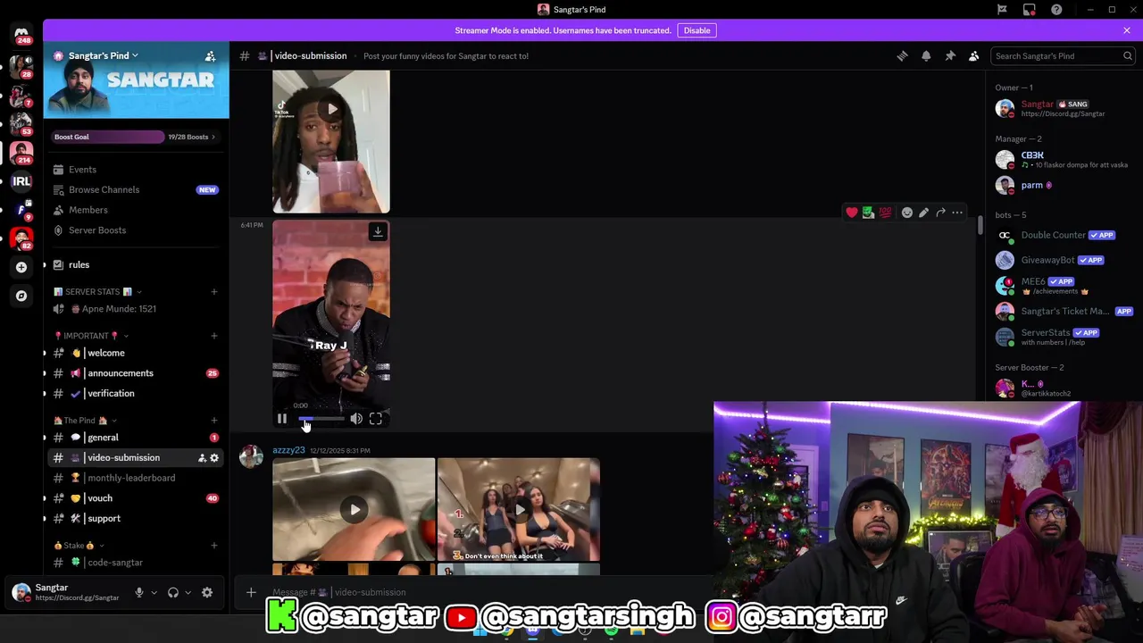
Task: Open Discord direct messages home icon
Action: tap(21, 35)
